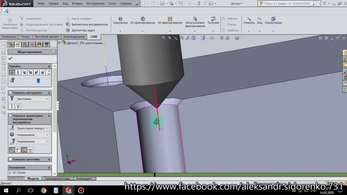
Task: Jump to next operation in simulation
Action: (43, 72)
